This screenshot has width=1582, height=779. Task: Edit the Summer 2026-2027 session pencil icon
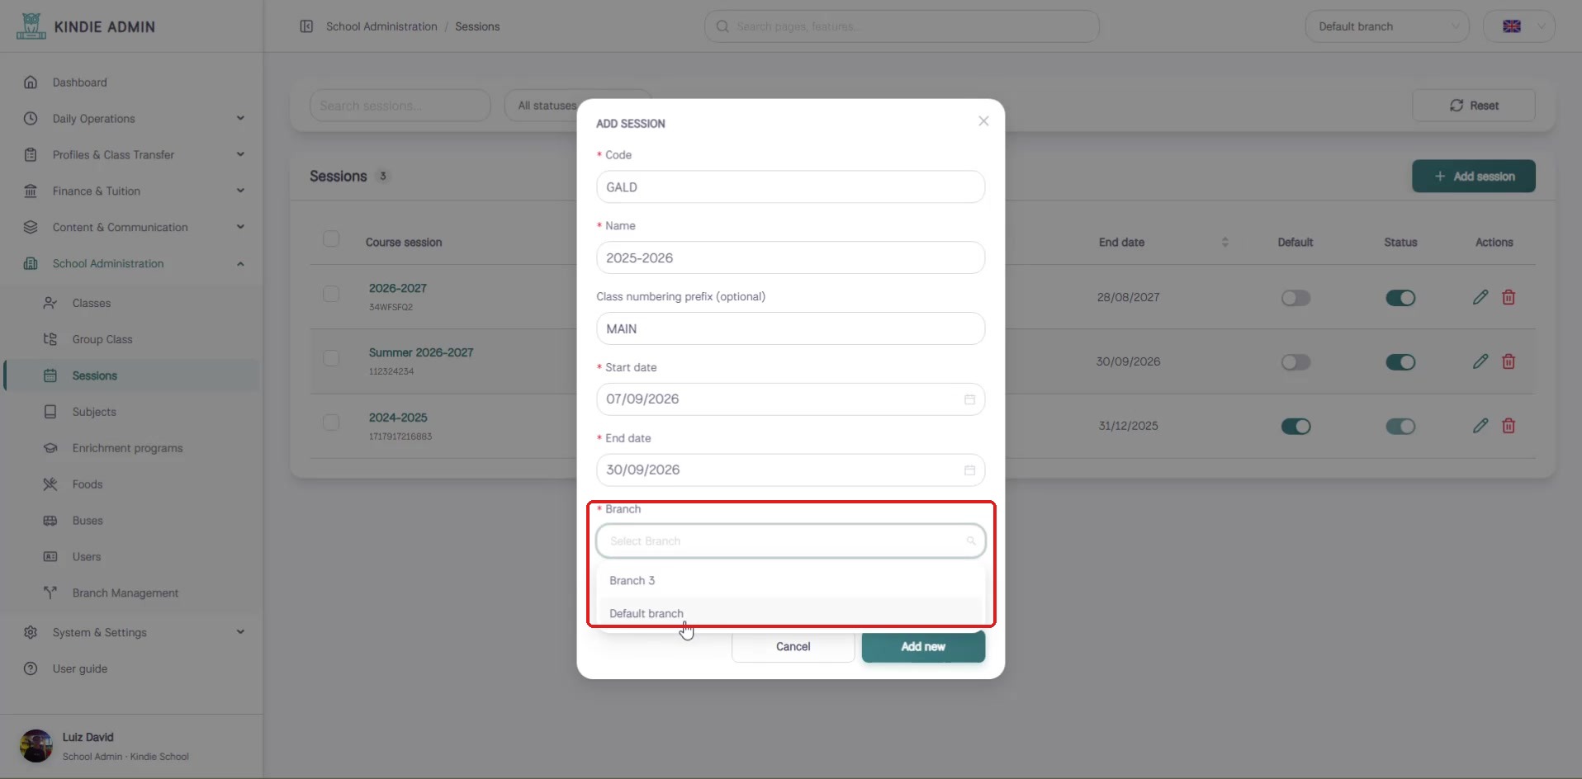tap(1480, 361)
